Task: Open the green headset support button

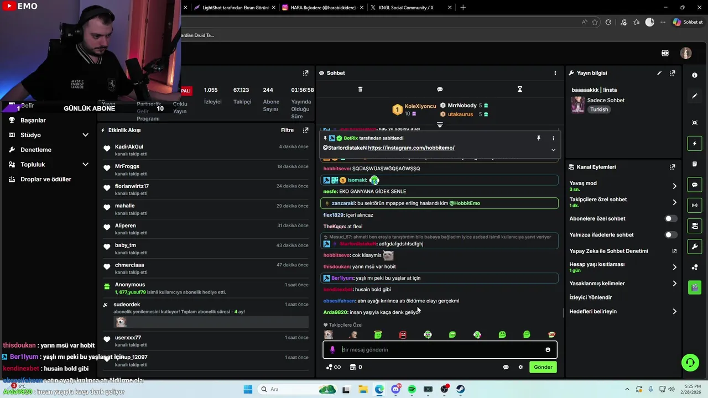Action: (690, 363)
